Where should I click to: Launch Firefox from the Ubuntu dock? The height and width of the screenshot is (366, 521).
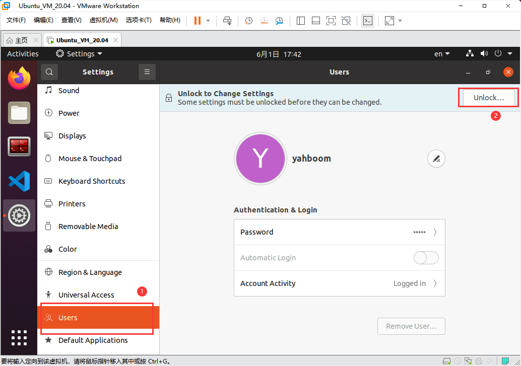coord(19,78)
